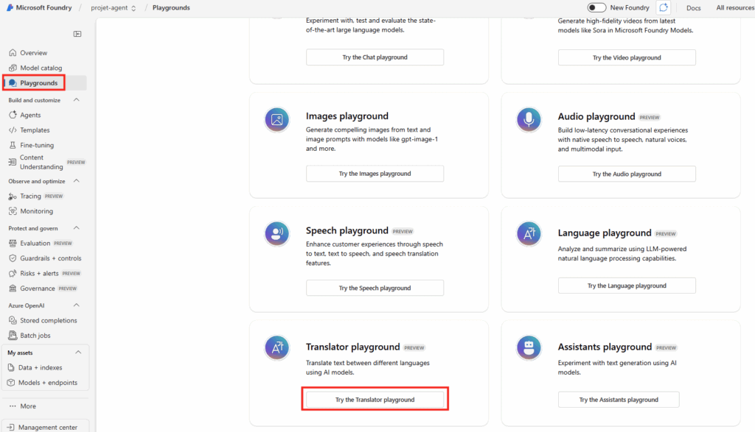Toggle the New Foundry switch

click(x=596, y=7)
